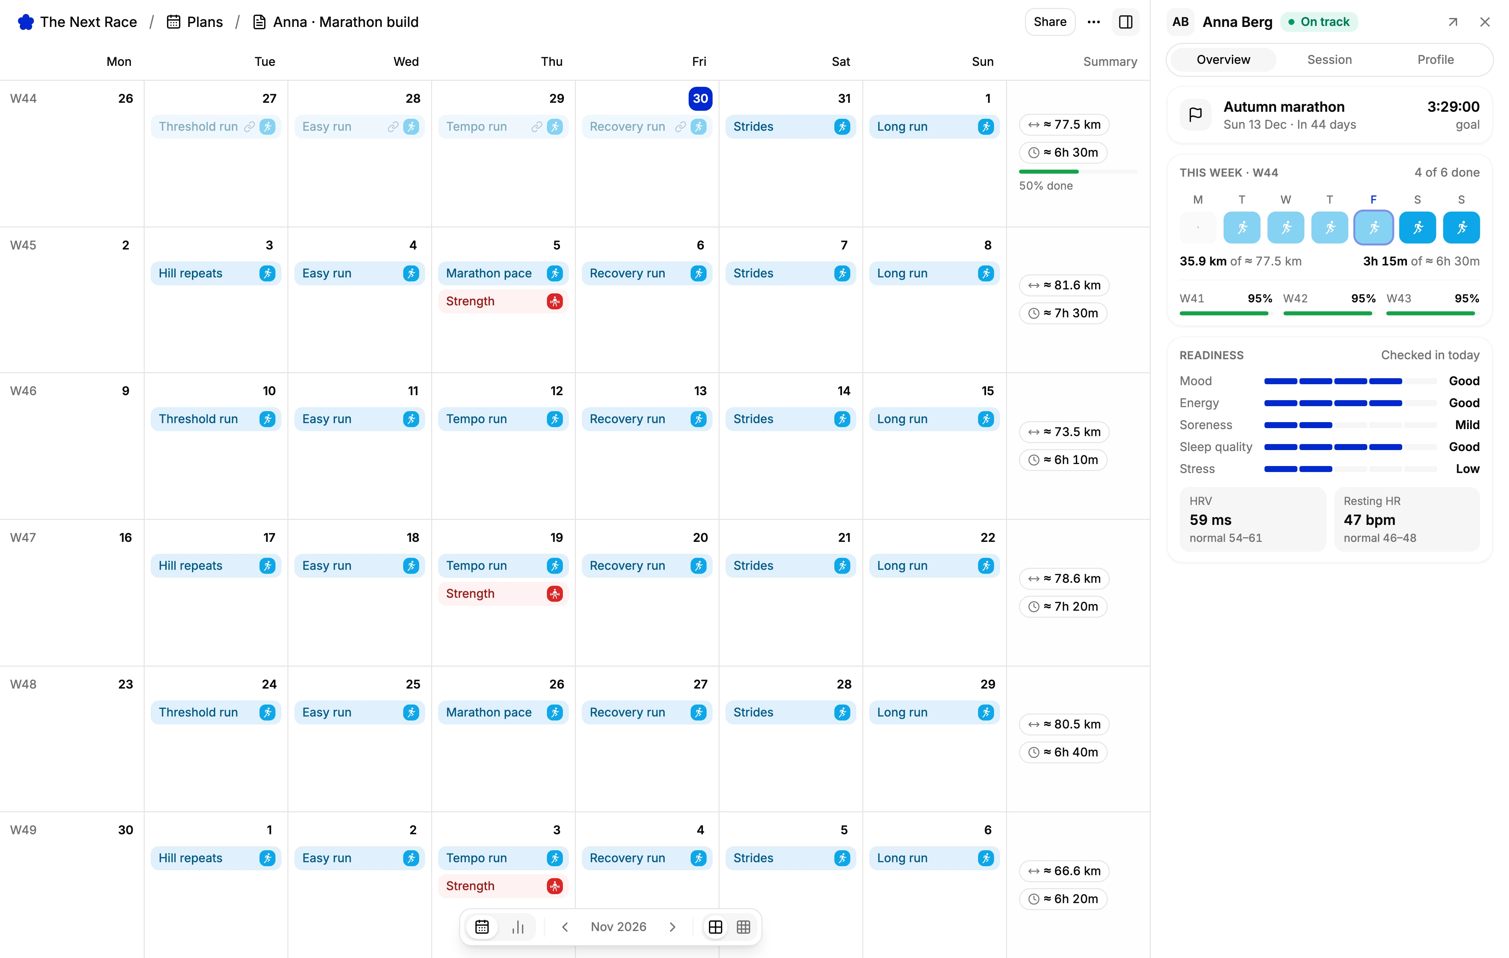Go to next month arrow
This screenshot has height=958, width=1509.
[x=672, y=927]
